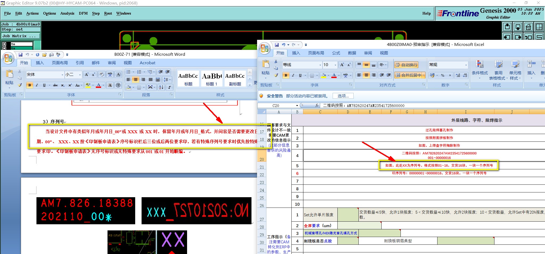Toggle Italic in the Excel ribbon

pyautogui.click(x=293, y=75)
